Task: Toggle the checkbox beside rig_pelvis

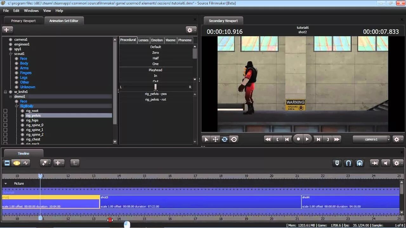Action: (5, 116)
